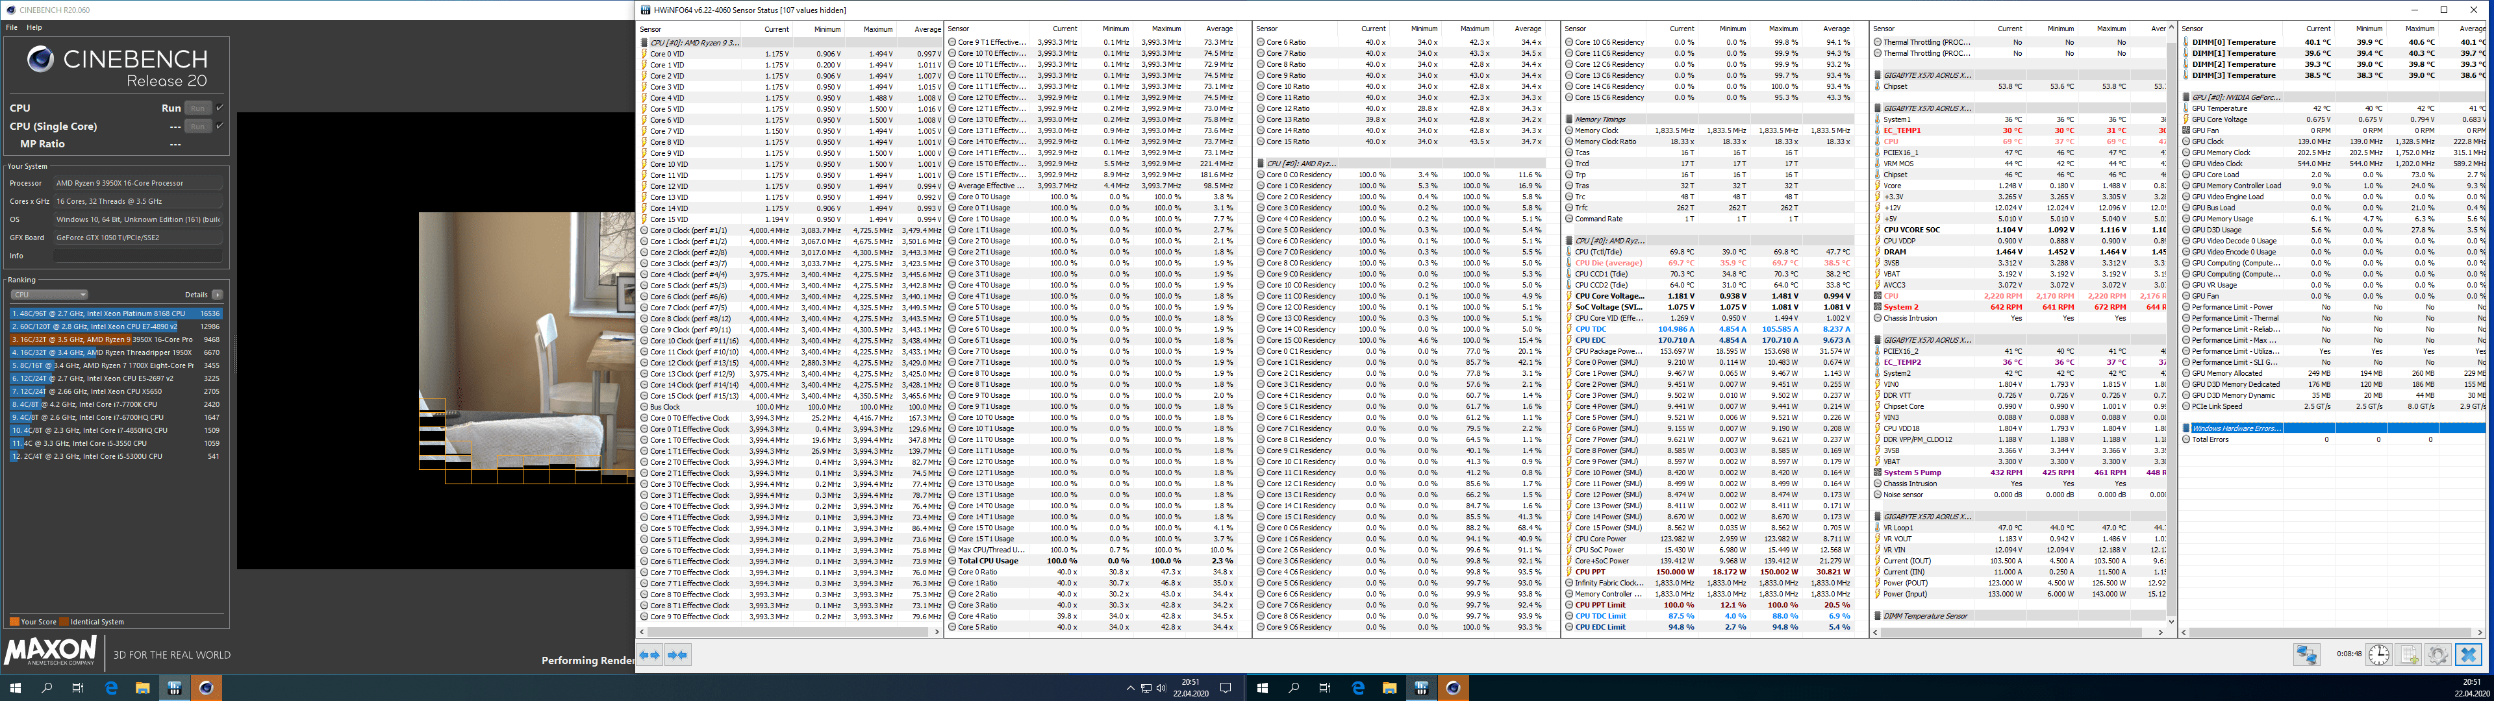Screen dimensions: 2494x701
Task: Toggle the CPU Single Core test checkbox
Action: tap(220, 126)
